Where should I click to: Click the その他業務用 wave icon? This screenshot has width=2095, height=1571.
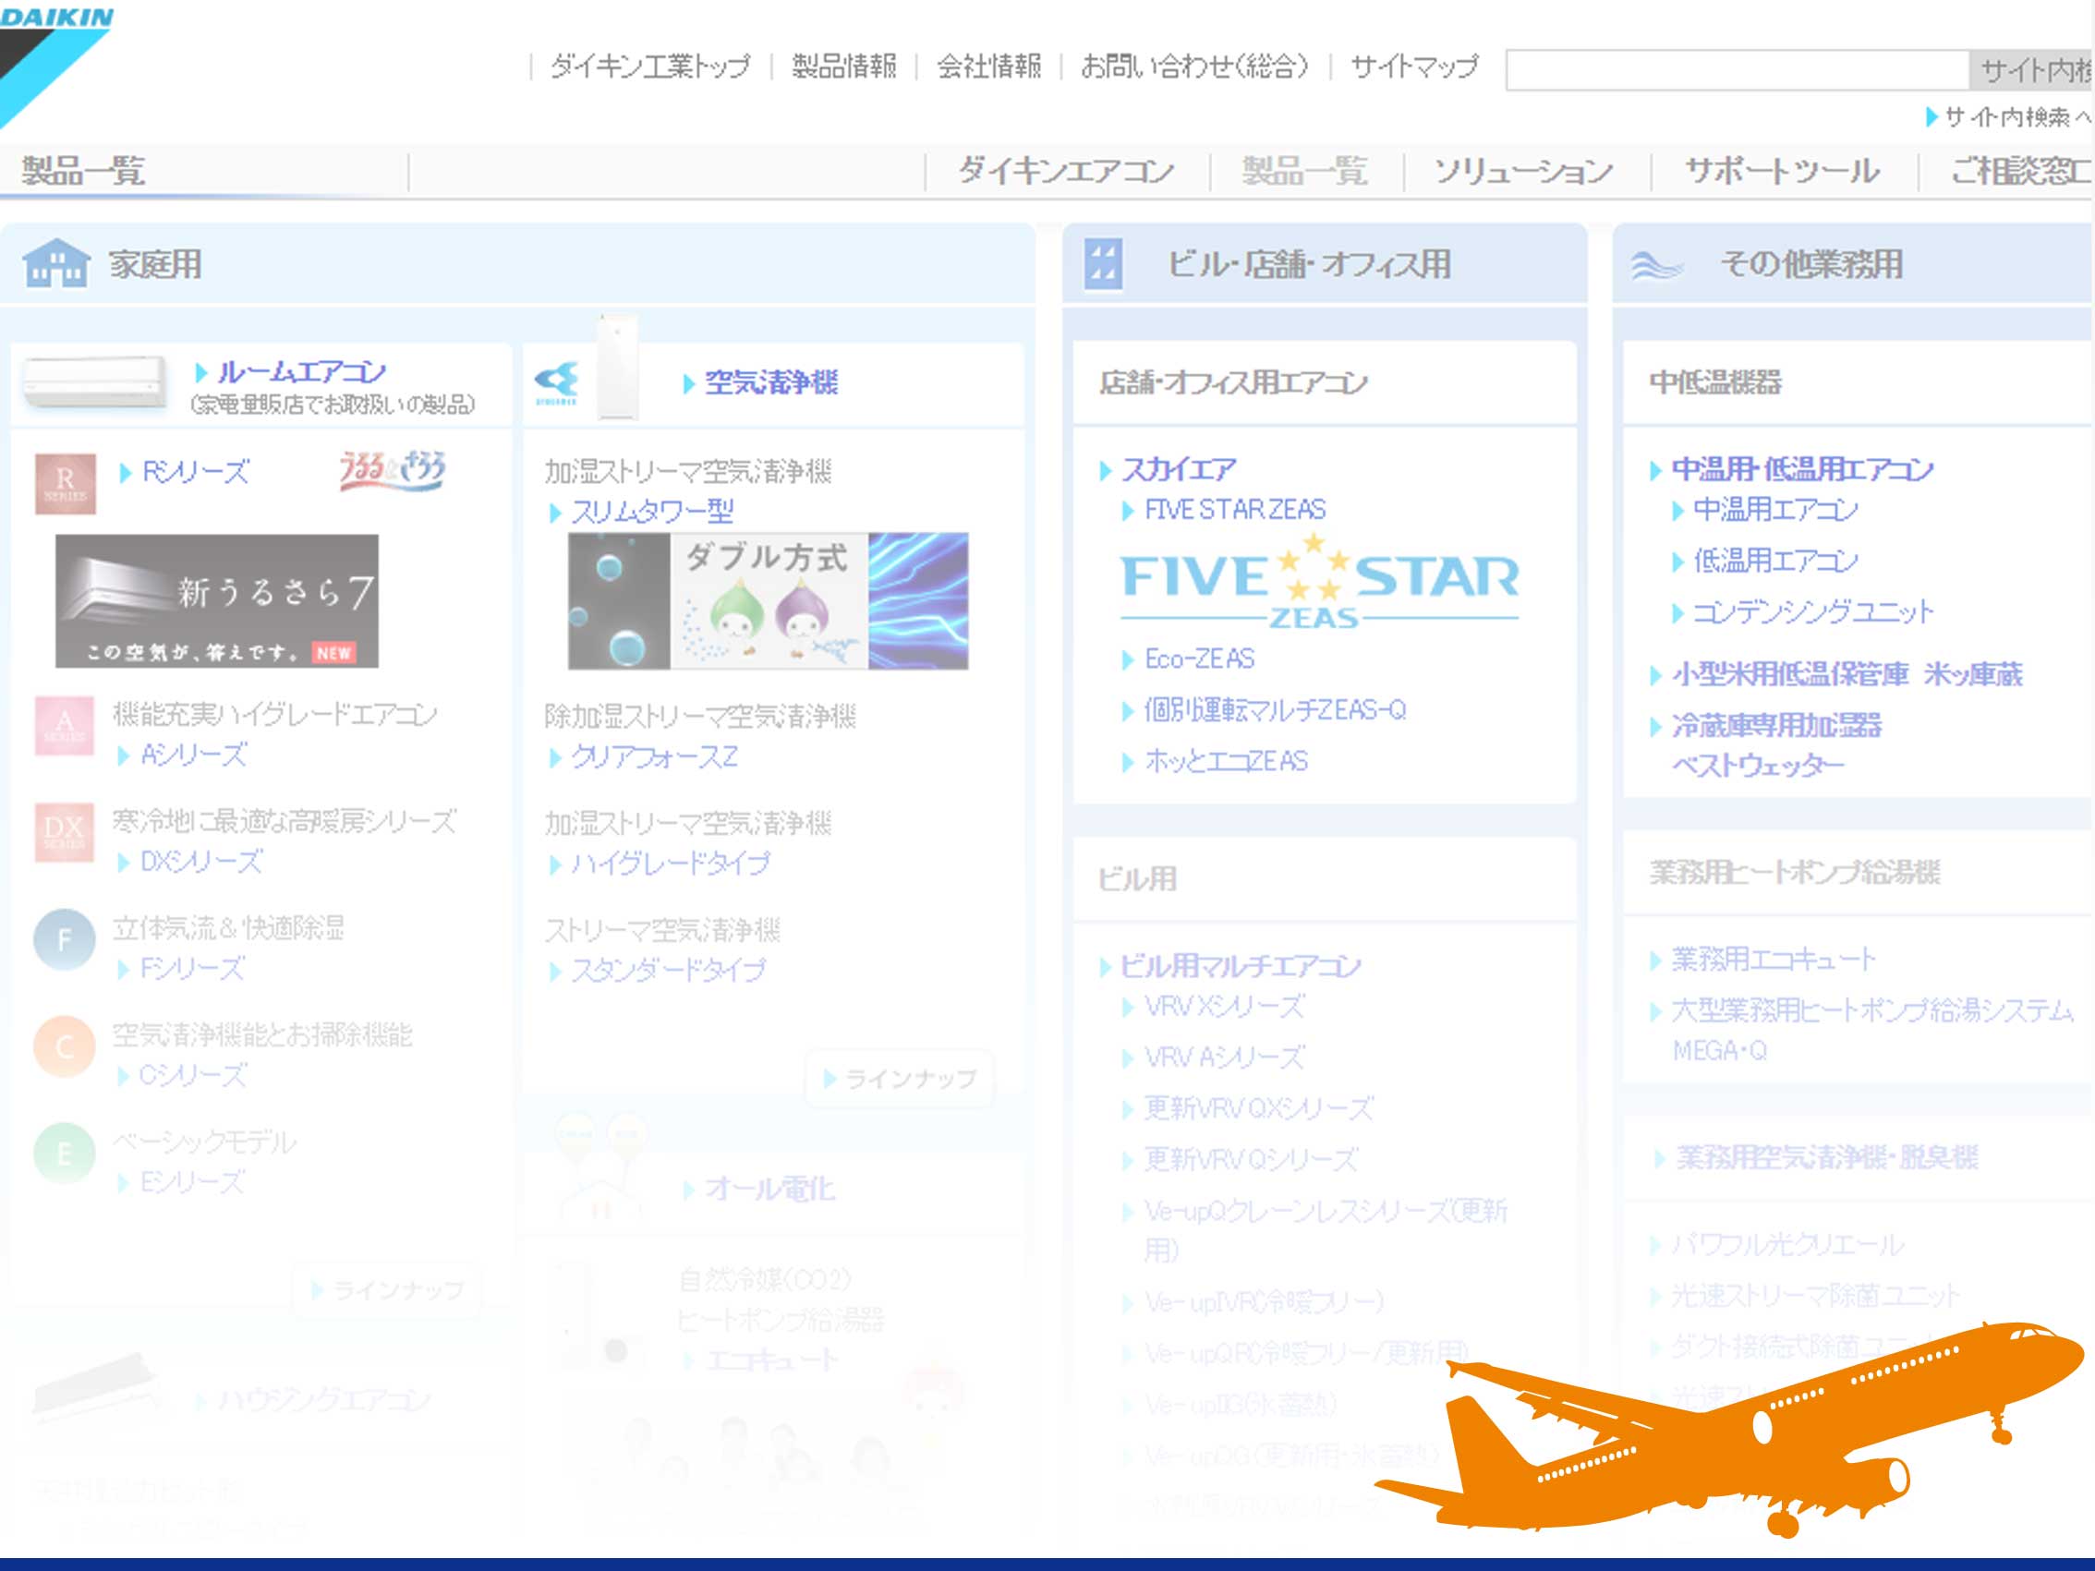point(1656,265)
